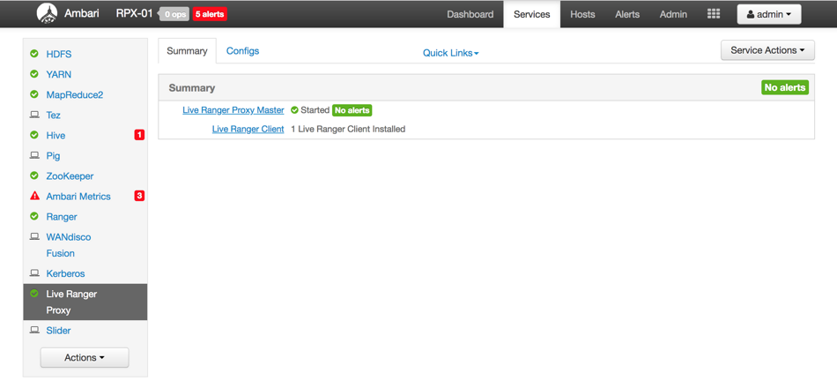Click the Pig client laptop icon
The width and height of the screenshot is (837, 388).
[34, 155]
